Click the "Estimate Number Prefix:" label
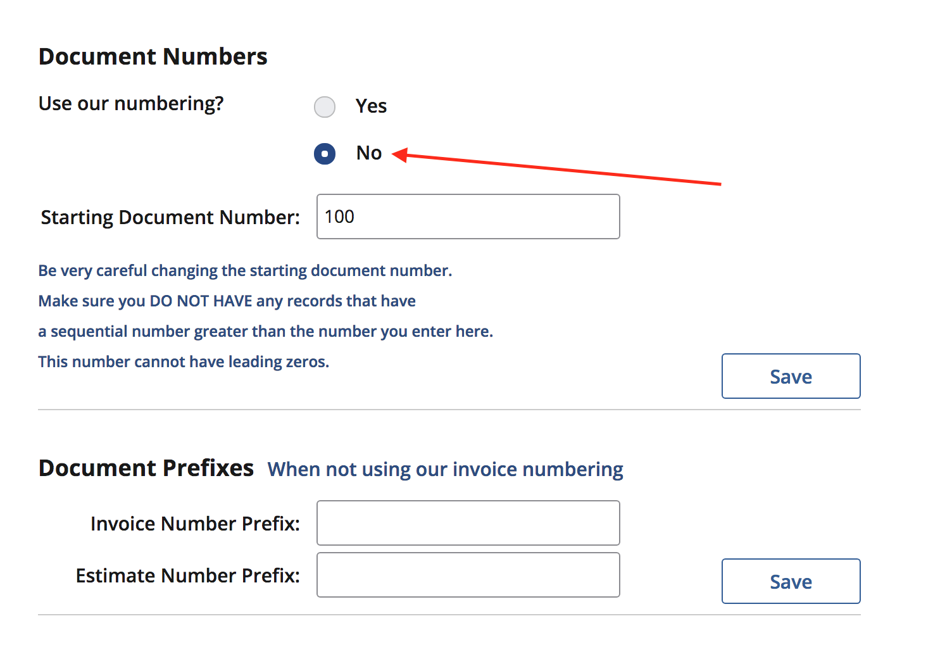 pyautogui.click(x=188, y=575)
